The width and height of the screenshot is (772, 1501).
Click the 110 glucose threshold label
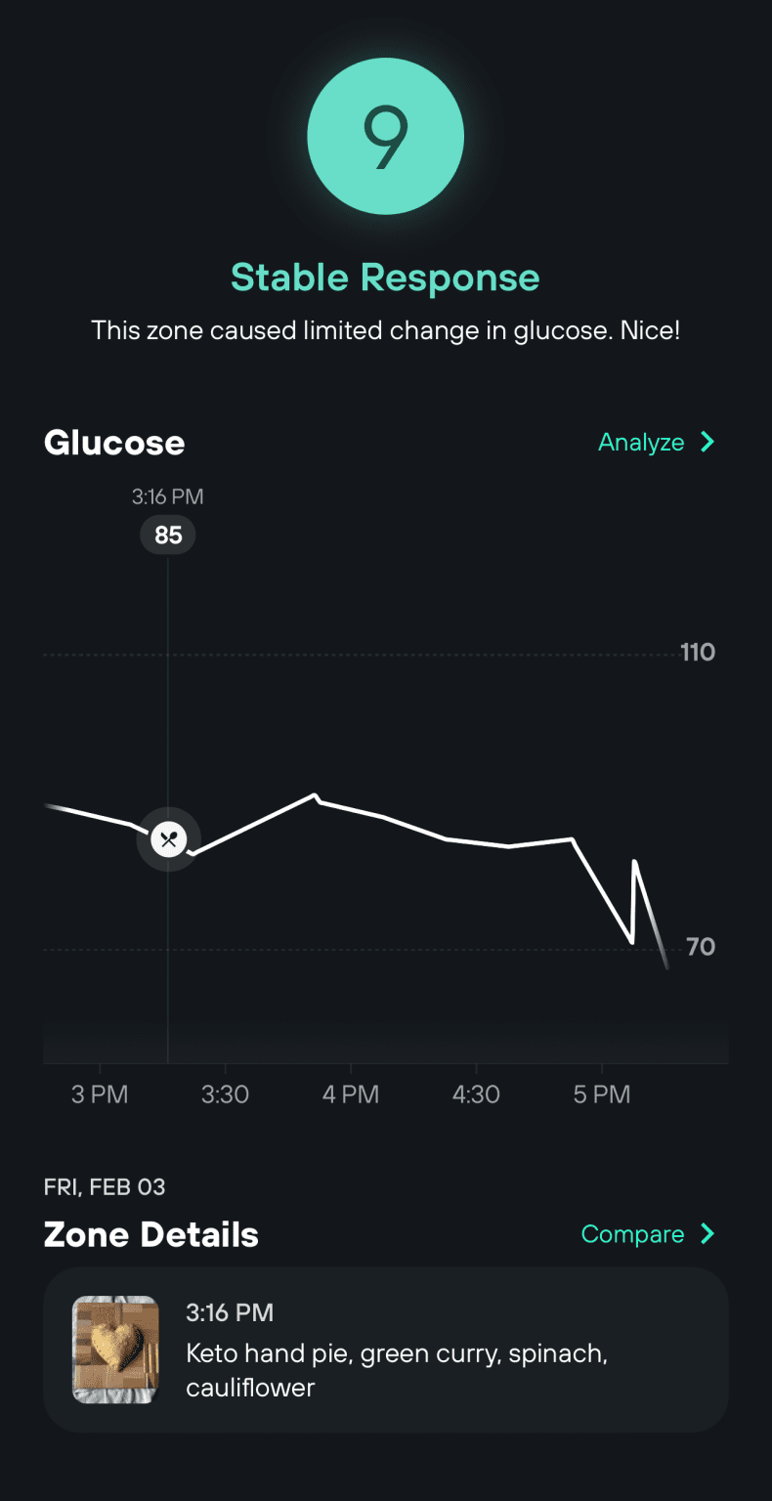pos(698,652)
